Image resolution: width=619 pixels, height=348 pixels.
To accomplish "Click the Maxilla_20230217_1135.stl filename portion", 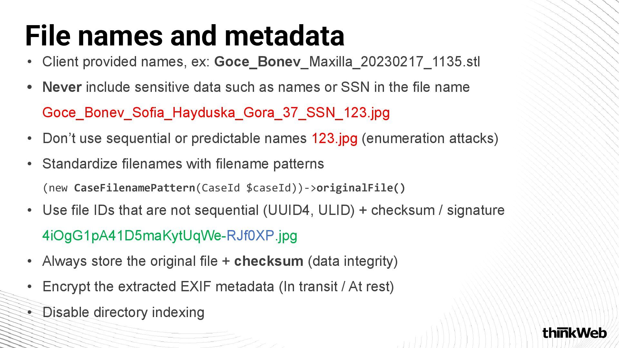I will 395,62.
